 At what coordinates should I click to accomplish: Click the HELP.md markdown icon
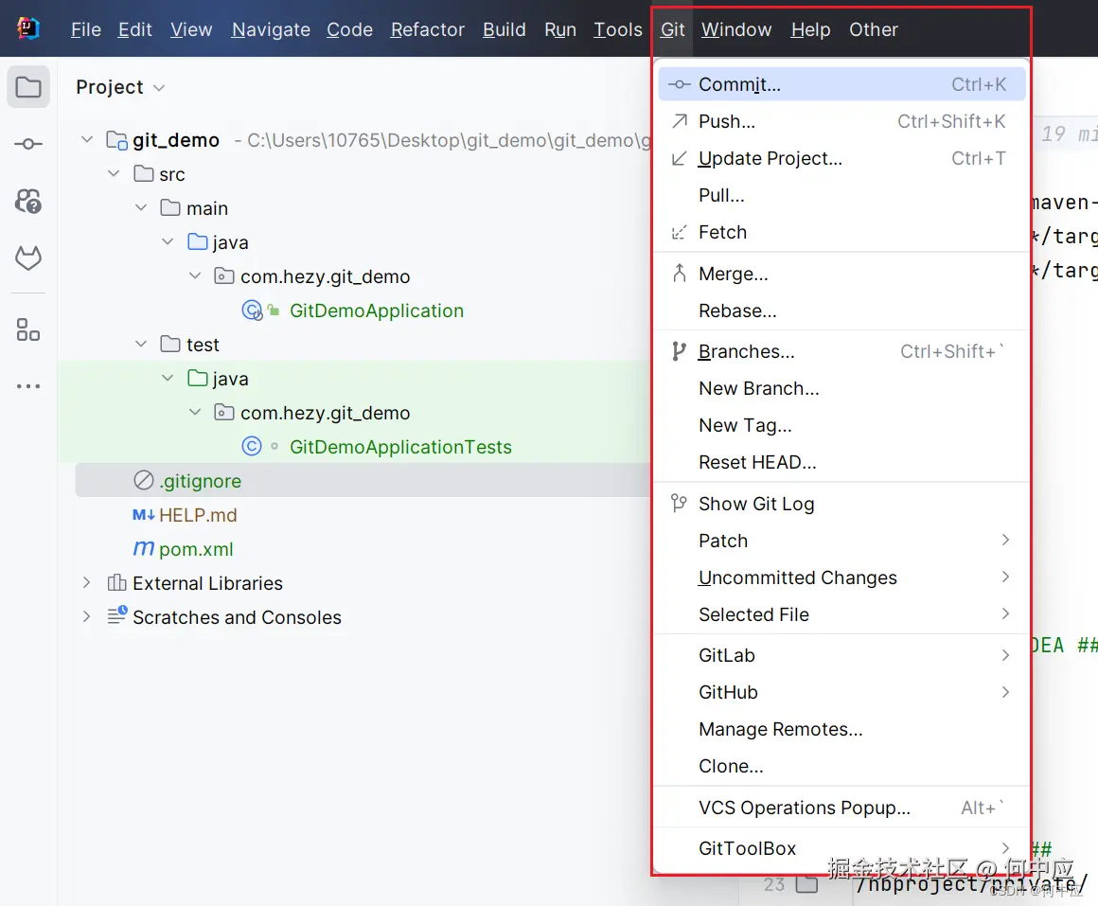click(144, 515)
